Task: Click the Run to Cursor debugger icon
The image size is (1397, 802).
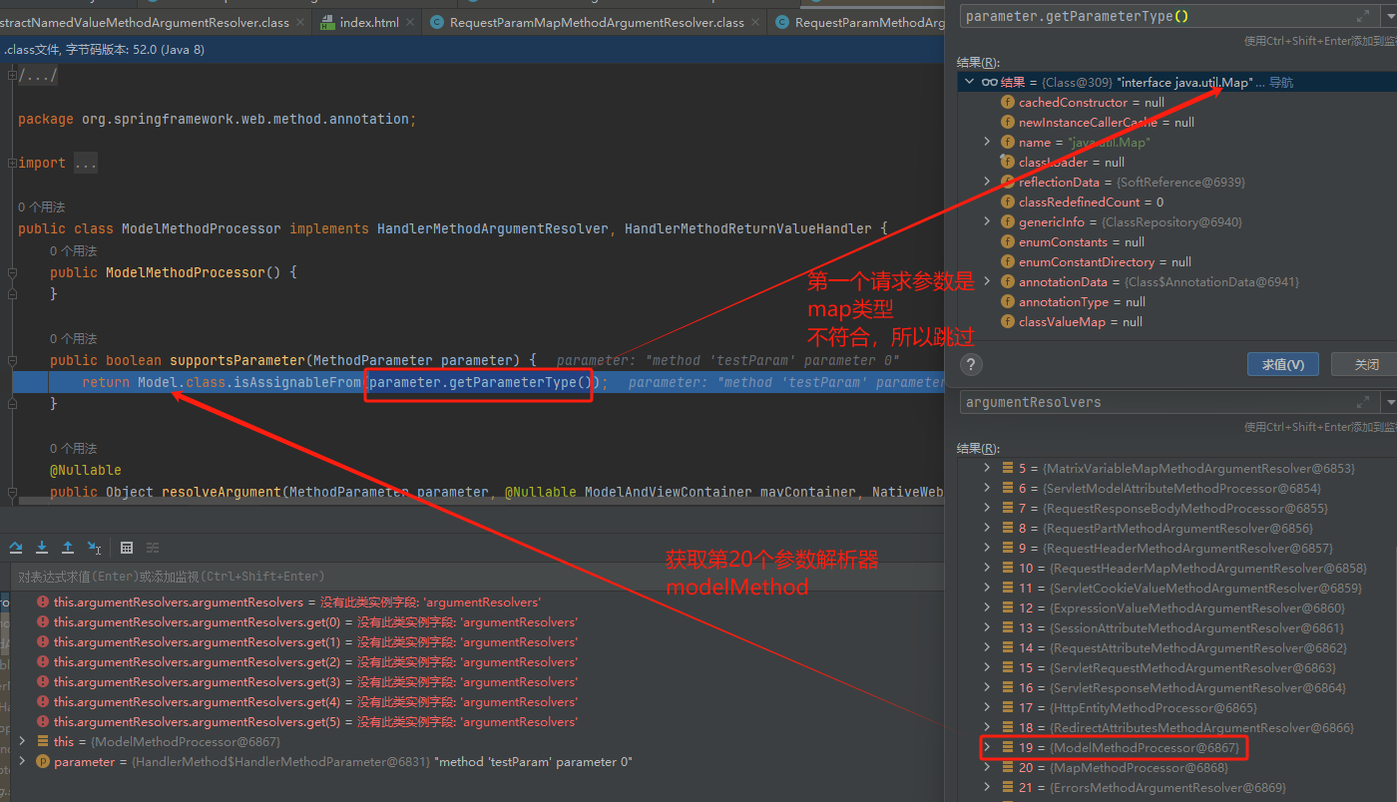Action: tap(94, 548)
